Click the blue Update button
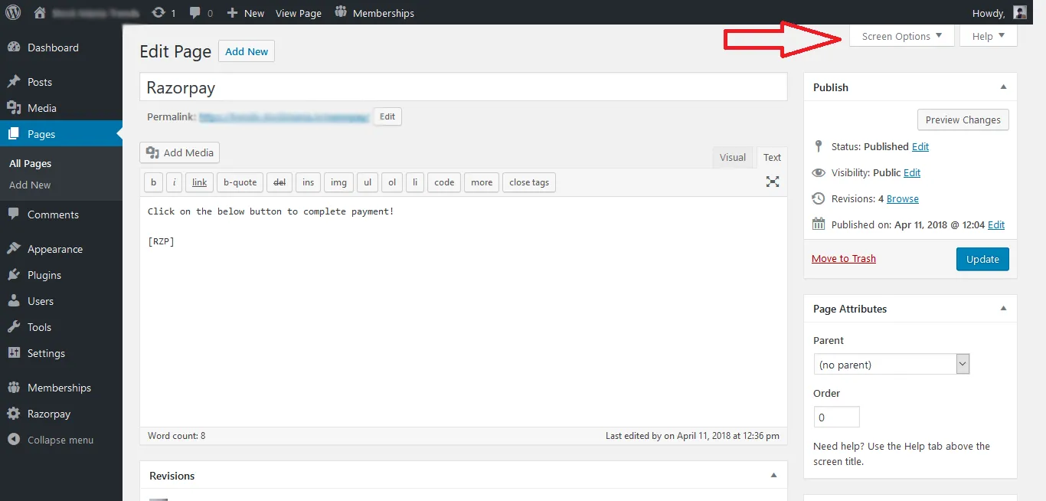This screenshot has width=1046, height=501. 982,259
